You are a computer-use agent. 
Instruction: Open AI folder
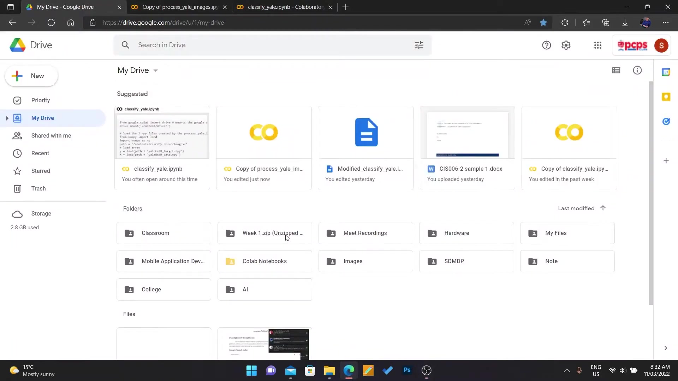(265, 290)
